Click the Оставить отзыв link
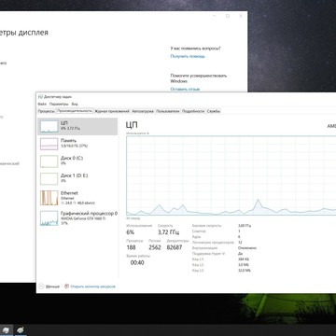 (x=185, y=89)
